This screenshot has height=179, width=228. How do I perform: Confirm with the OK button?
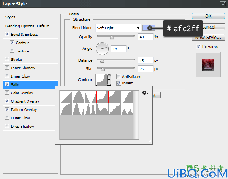coord(208,16)
